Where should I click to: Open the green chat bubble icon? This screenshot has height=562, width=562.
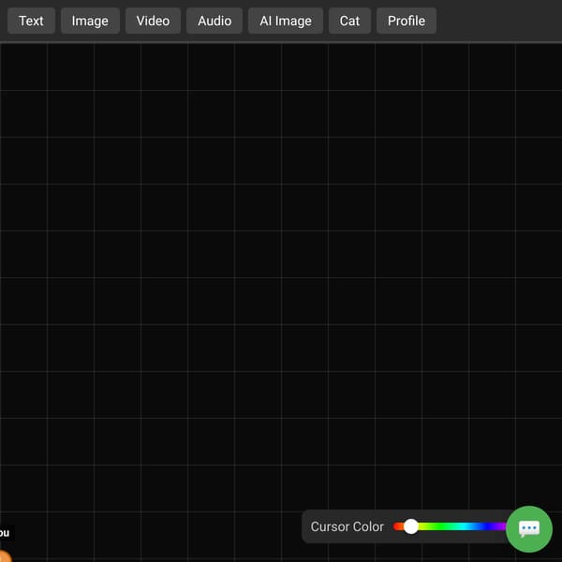point(529,528)
